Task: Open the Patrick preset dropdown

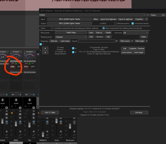Action: point(93,15)
